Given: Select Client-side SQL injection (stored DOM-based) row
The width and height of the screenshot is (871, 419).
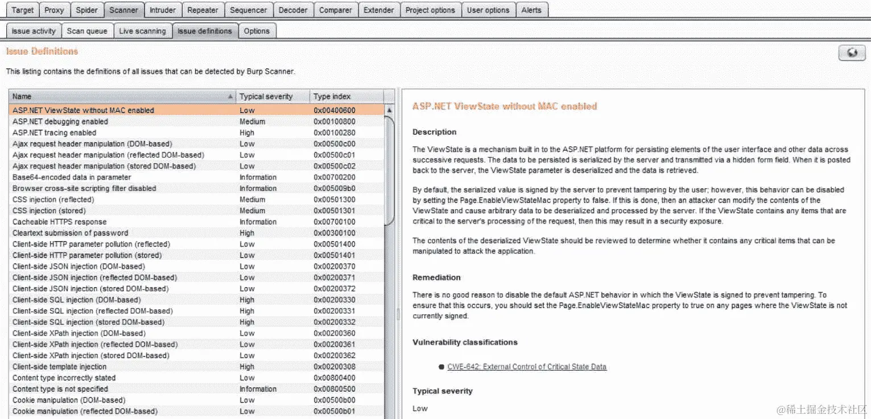Looking at the screenshot, I should pos(197,322).
